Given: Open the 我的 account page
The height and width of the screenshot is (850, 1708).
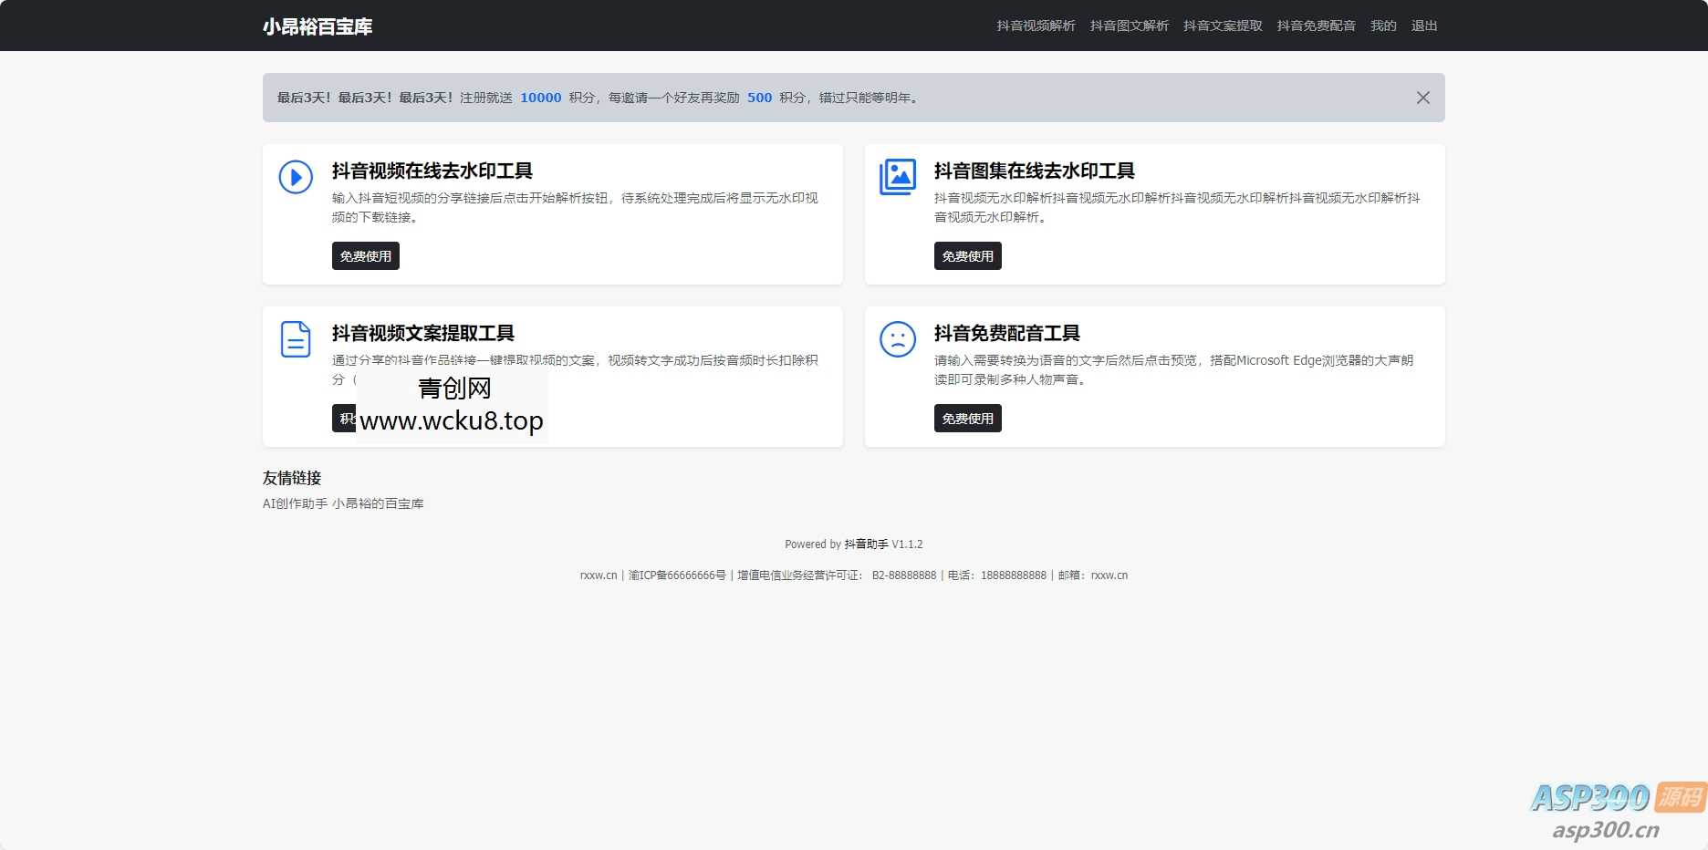Looking at the screenshot, I should point(1383,26).
